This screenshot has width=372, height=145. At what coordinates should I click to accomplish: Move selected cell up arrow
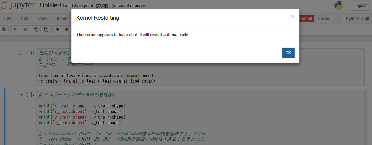point(57,29)
